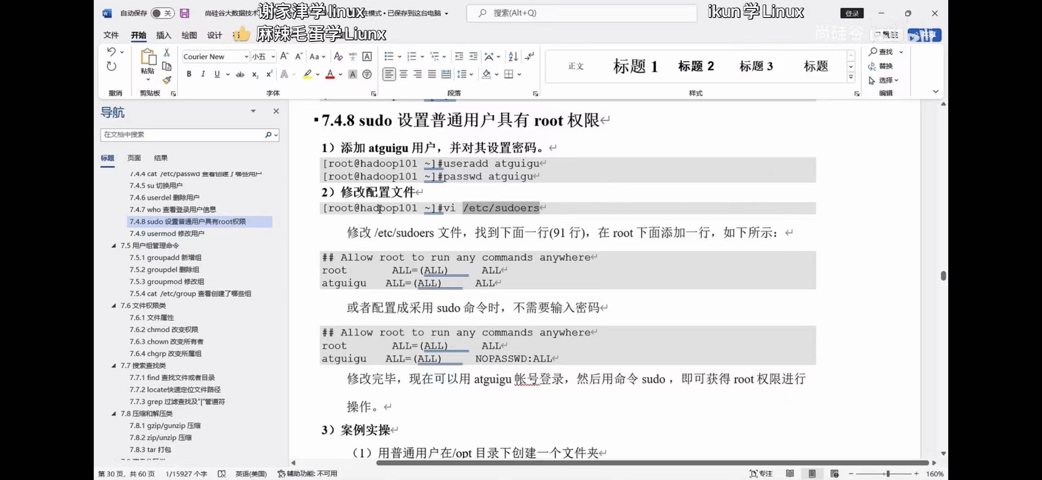Click the bullet list icon
This screenshot has height=480, width=1042.
point(389,57)
